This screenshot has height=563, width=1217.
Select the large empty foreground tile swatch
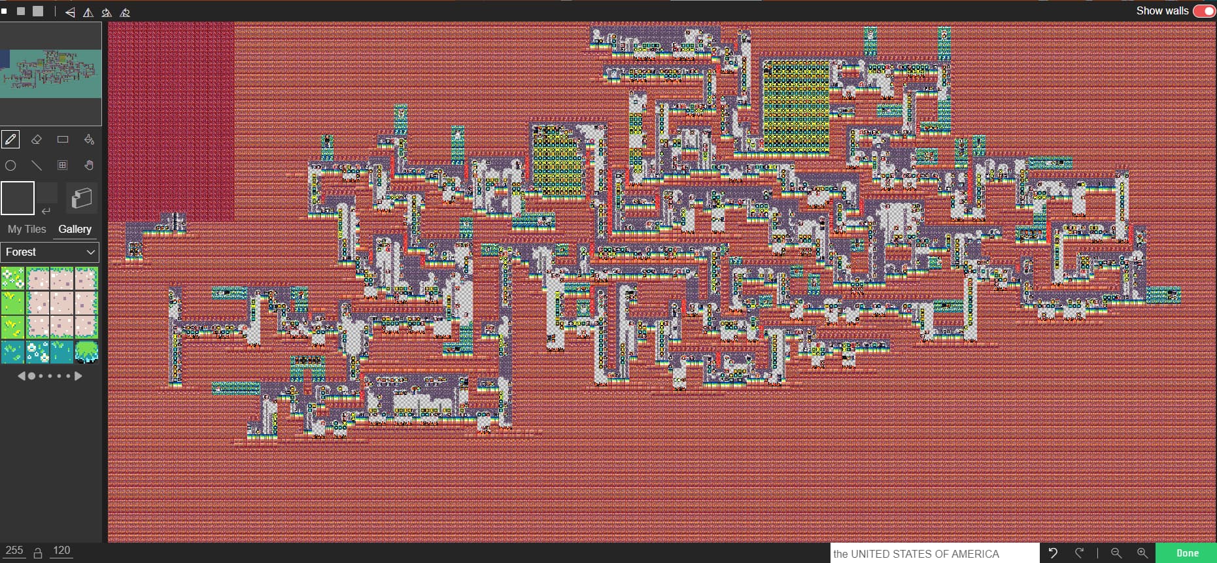(18, 198)
